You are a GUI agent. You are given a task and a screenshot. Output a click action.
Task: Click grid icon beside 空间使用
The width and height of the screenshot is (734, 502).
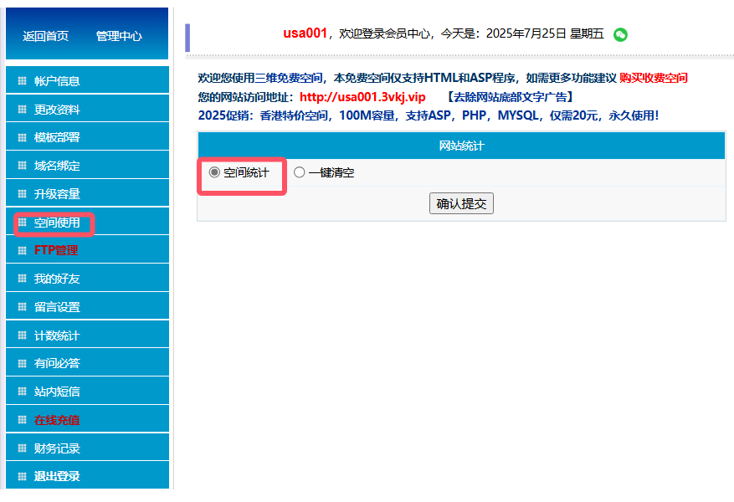(x=22, y=223)
